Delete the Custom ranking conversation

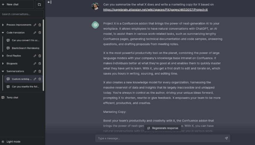(40, 79)
